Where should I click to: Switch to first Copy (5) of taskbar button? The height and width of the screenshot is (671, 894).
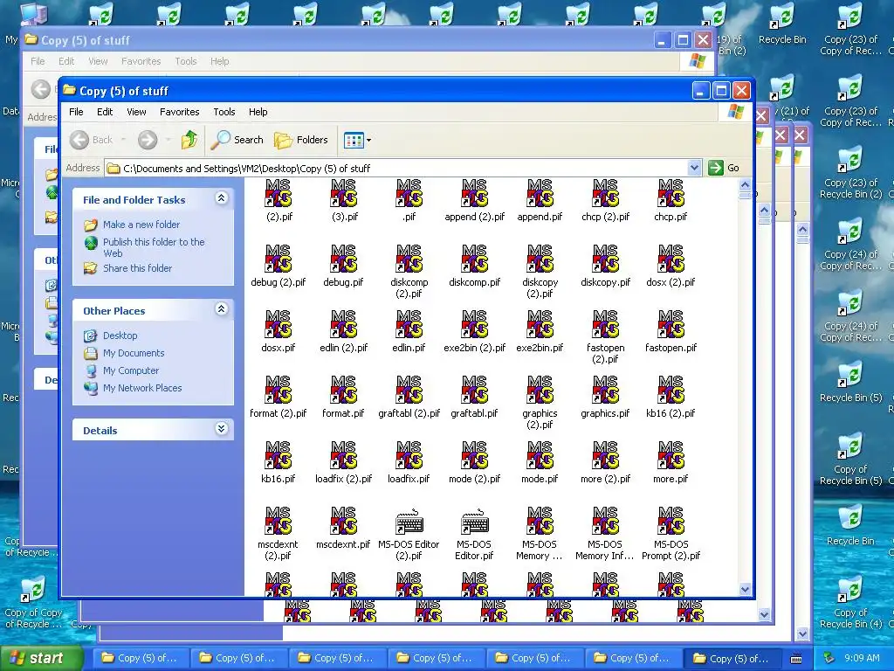[140, 658]
